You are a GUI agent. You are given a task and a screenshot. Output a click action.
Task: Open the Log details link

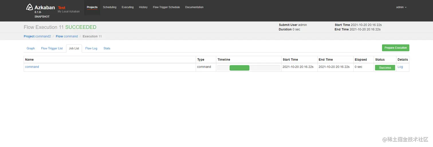click(400, 67)
